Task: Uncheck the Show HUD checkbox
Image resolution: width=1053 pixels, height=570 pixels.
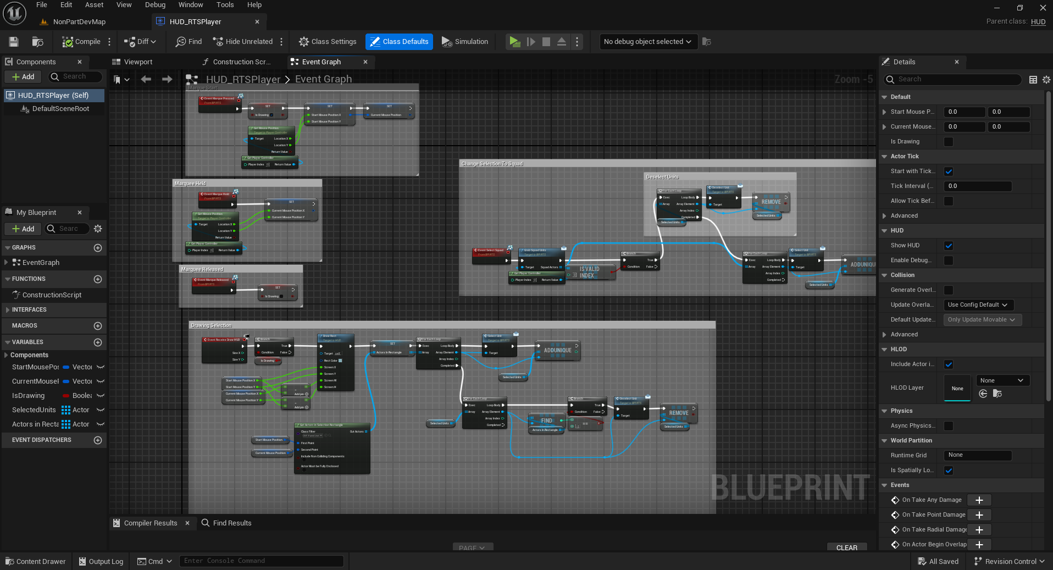Action: coord(948,246)
